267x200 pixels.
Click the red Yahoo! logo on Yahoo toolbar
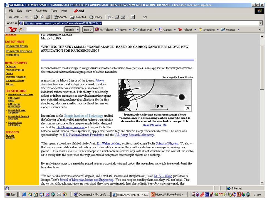click(x=13, y=30)
